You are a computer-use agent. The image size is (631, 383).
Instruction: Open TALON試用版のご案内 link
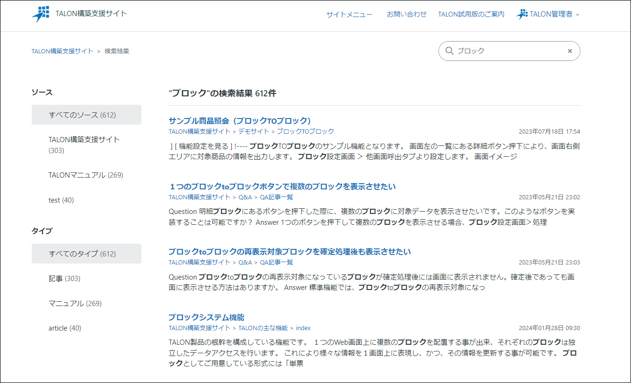click(x=471, y=14)
